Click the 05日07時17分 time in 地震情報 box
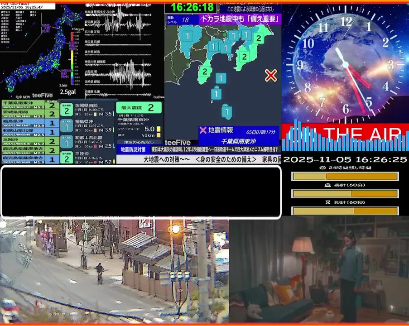The image size is (409, 326). [261, 132]
